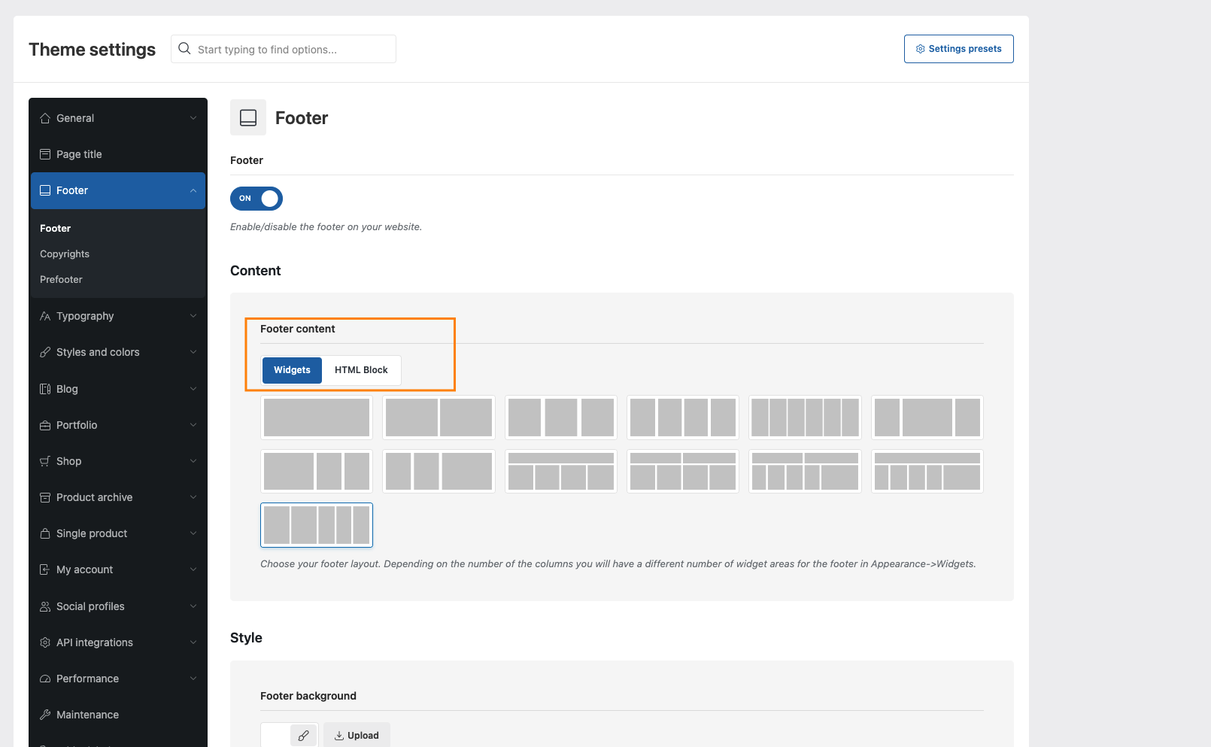Click the Portfolio briefcase icon
Image resolution: width=1211 pixels, height=747 pixels.
[45, 425]
